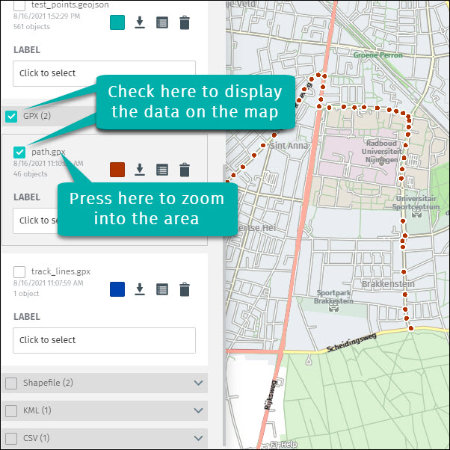Click the Sint Anna map label
This screenshot has height=450, width=450.
(x=289, y=146)
